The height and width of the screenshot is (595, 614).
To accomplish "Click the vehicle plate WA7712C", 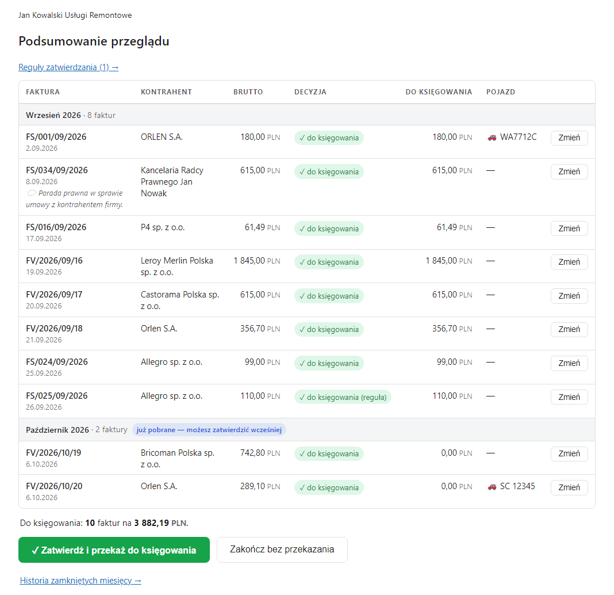I will coord(518,137).
